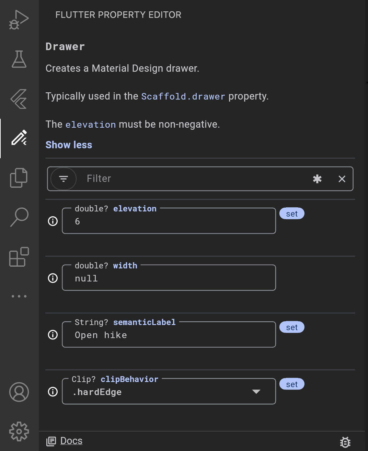Open the Run and Debug view
Screen dimensions: 368x451
[x=19, y=20]
